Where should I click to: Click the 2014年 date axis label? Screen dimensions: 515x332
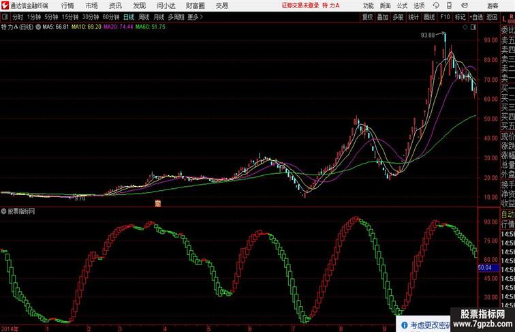(10, 329)
